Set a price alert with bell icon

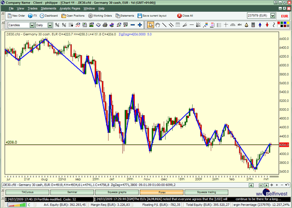click(x=246, y=25)
